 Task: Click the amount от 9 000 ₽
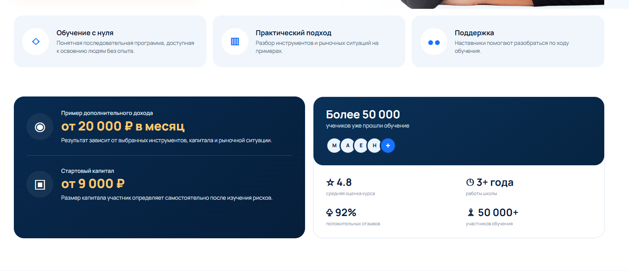click(x=93, y=184)
